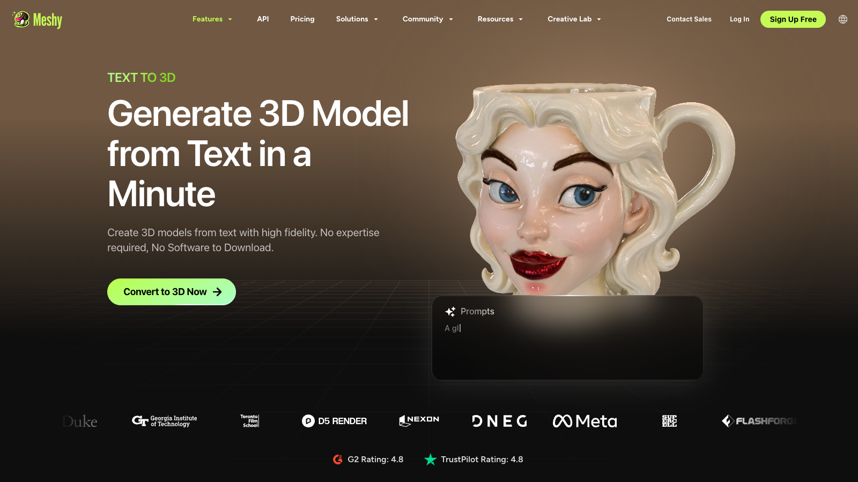858x482 pixels.
Task: Click Convert to 3D Now button
Action: coord(172,292)
